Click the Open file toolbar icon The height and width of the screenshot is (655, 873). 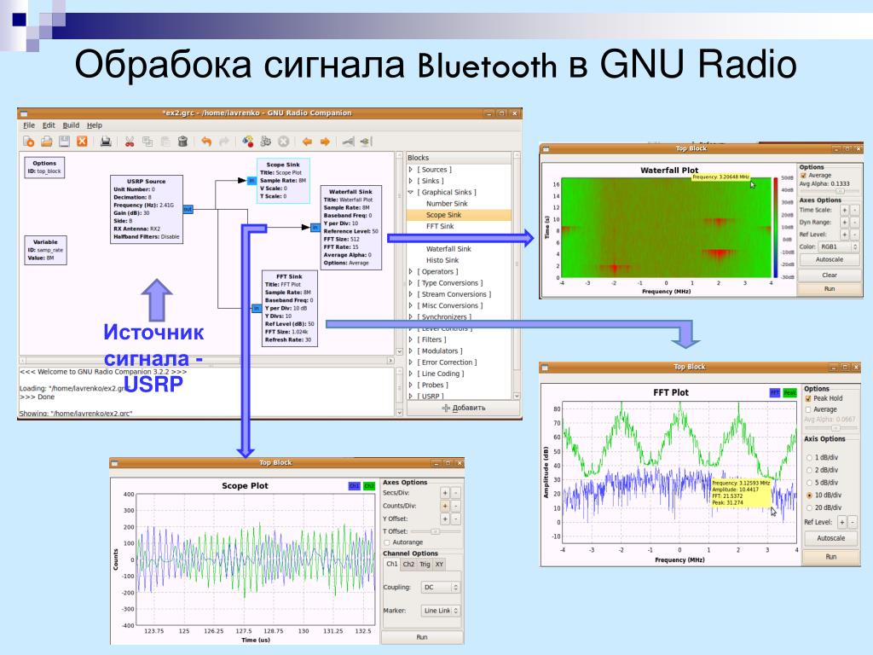[46, 142]
